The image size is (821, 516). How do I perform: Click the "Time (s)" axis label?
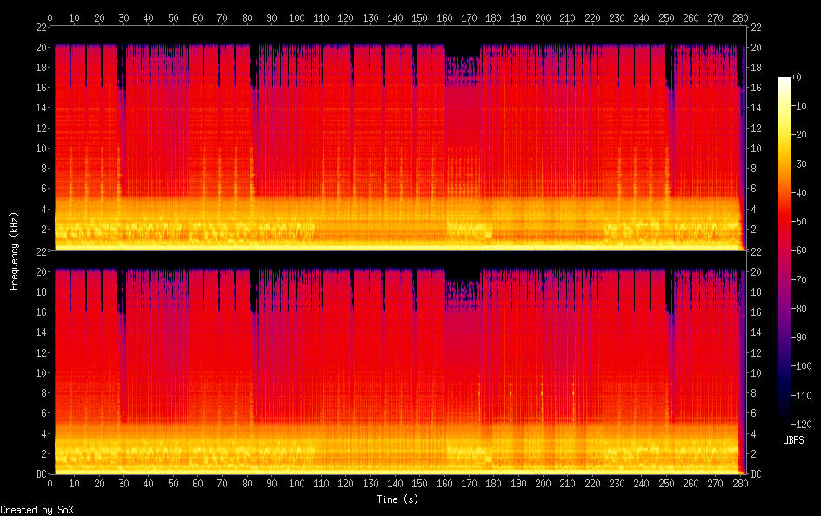(399, 499)
